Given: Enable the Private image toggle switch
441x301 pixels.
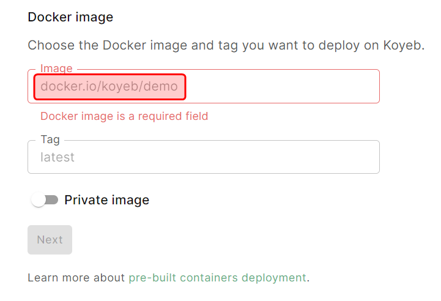Looking at the screenshot, I should pyautogui.click(x=44, y=200).
